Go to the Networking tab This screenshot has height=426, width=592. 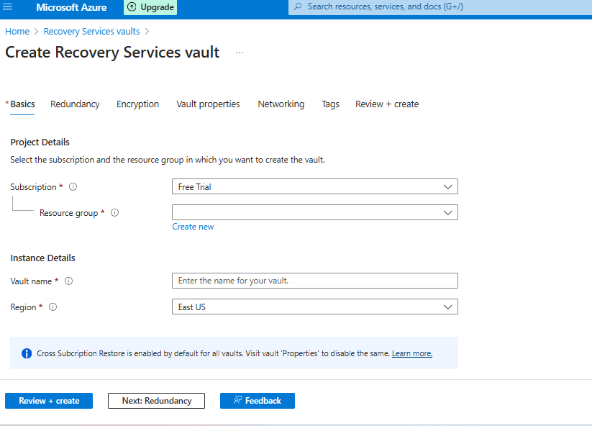(x=281, y=104)
